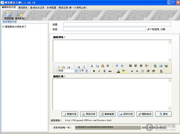The height and width of the screenshot is (134, 180).
Task: Open the 宋体 font dropdown
Action: pyautogui.click(x=76, y=71)
